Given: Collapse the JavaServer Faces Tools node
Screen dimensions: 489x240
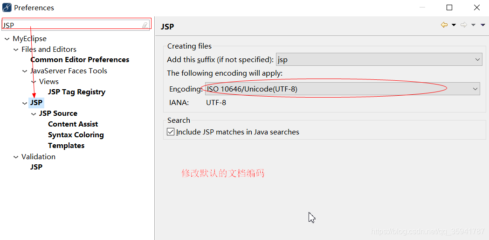Looking at the screenshot, I should pyautogui.click(x=25, y=71).
